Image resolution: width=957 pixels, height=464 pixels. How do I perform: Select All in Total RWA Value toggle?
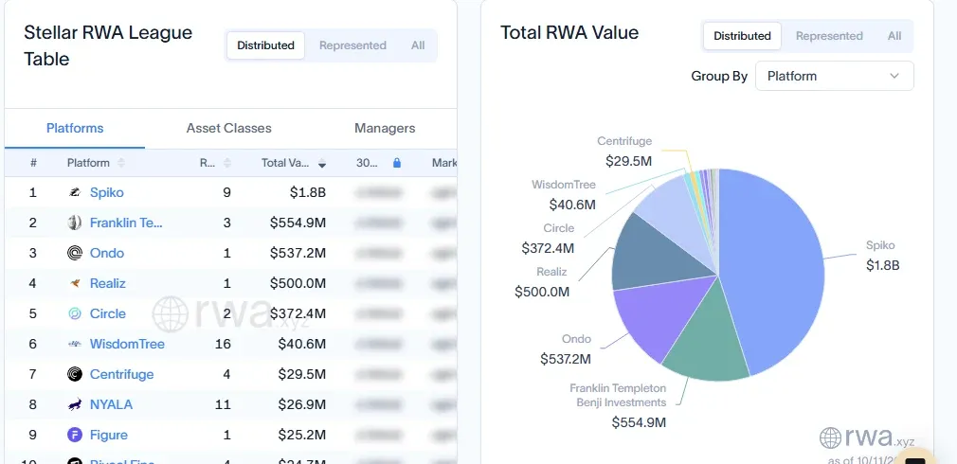click(894, 36)
